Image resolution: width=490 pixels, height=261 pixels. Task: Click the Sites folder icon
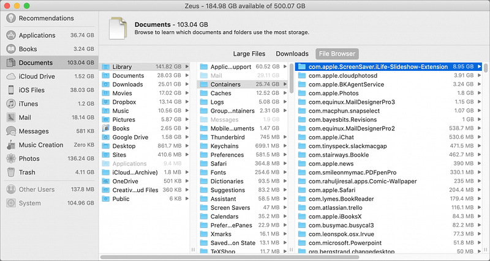click(x=106, y=155)
